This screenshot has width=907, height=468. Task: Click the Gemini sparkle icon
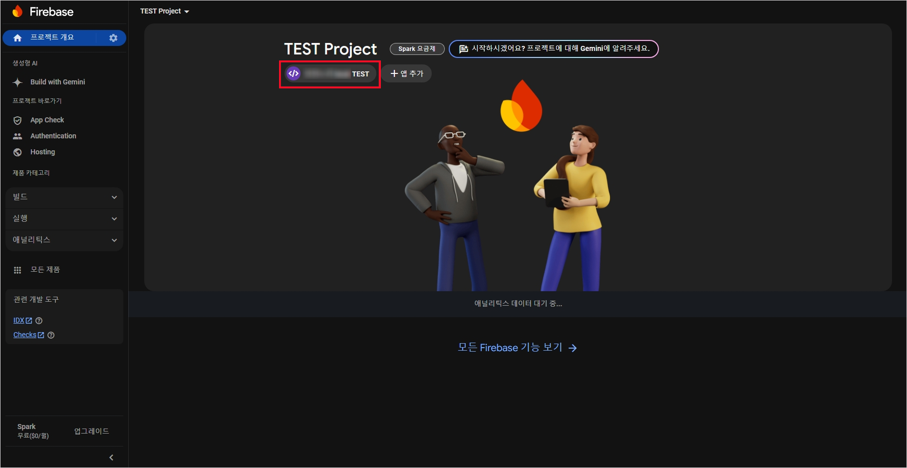(x=17, y=82)
